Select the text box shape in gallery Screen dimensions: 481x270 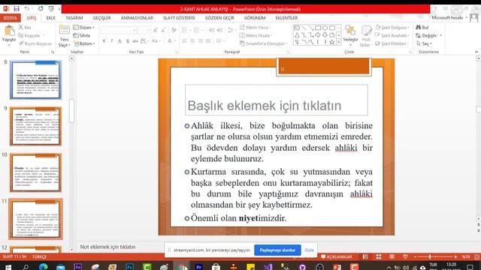pos(297,28)
